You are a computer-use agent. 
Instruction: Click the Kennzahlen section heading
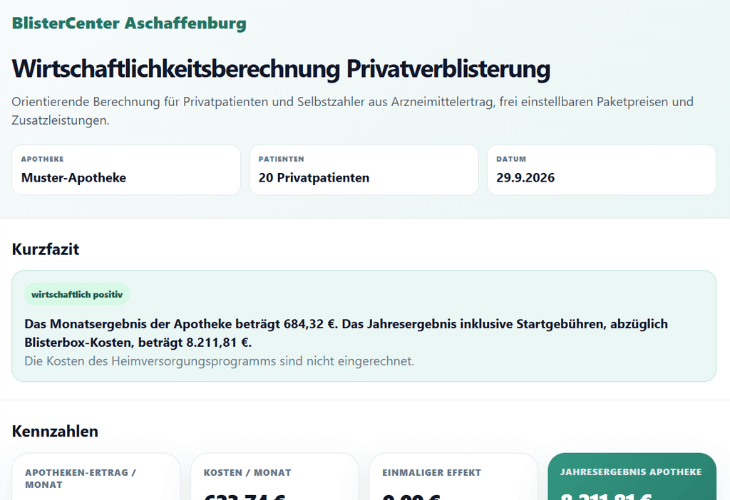pyautogui.click(x=55, y=431)
